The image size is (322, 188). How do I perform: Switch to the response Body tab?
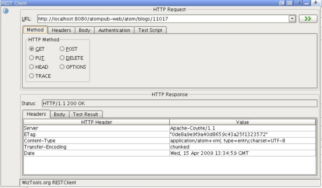[59, 114]
